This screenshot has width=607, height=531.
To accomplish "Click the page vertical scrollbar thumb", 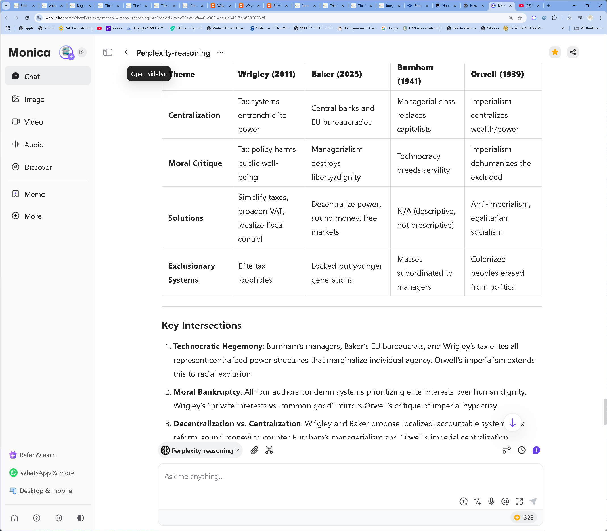I will (x=605, y=412).
